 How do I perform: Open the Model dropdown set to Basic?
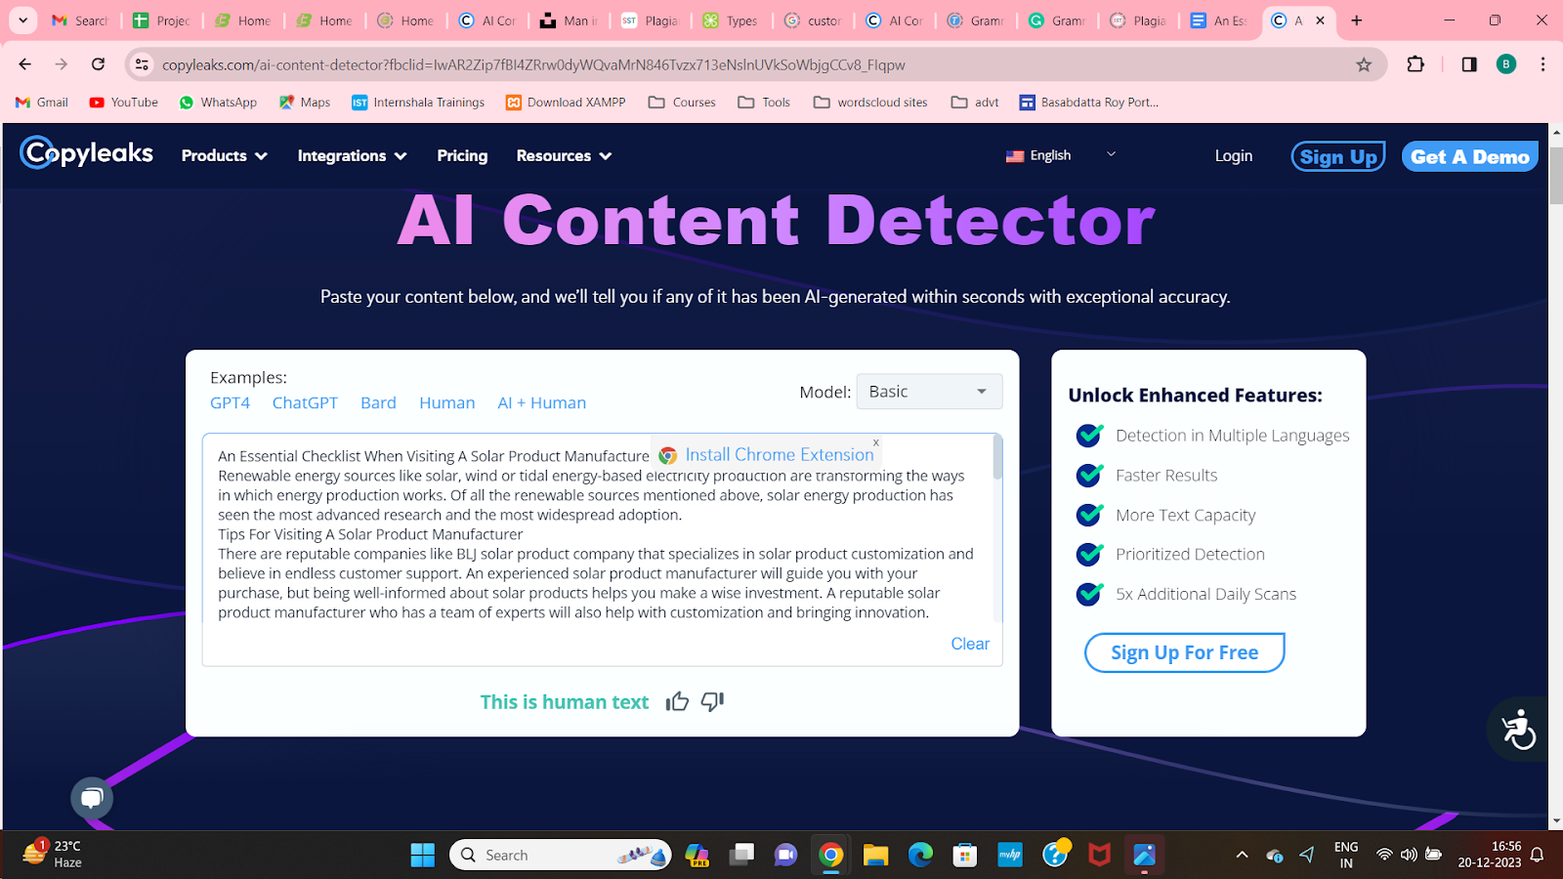pyautogui.click(x=929, y=392)
